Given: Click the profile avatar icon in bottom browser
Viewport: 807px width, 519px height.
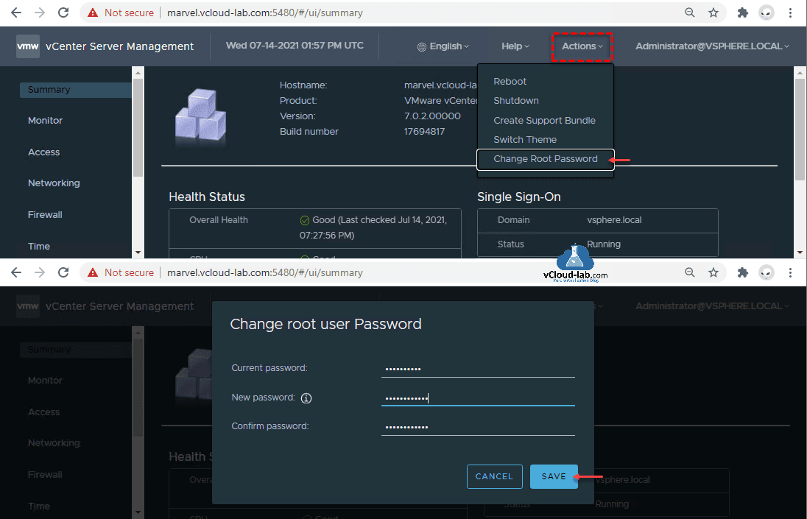Looking at the screenshot, I should (767, 272).
